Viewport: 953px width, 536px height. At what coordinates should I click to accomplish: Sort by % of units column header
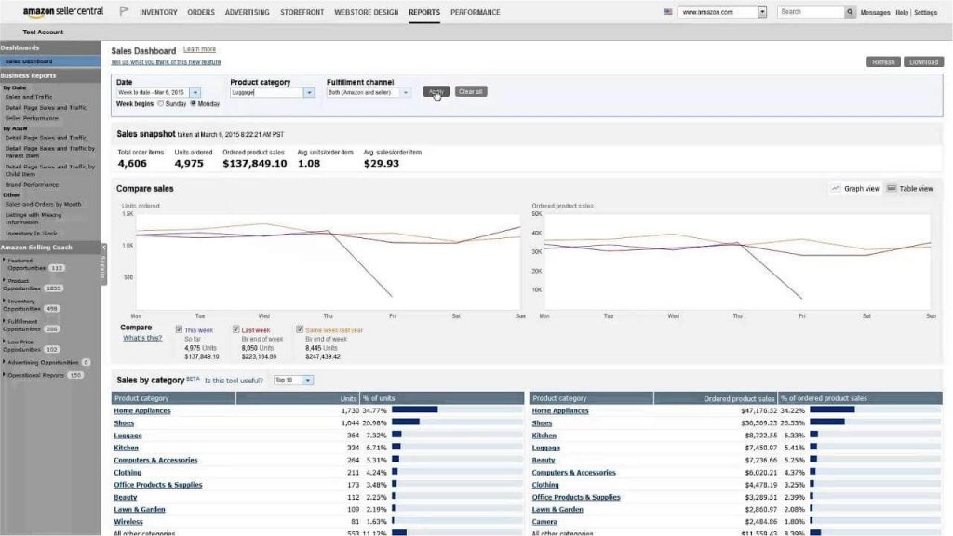pyautogui.click(x=442, y=398)
